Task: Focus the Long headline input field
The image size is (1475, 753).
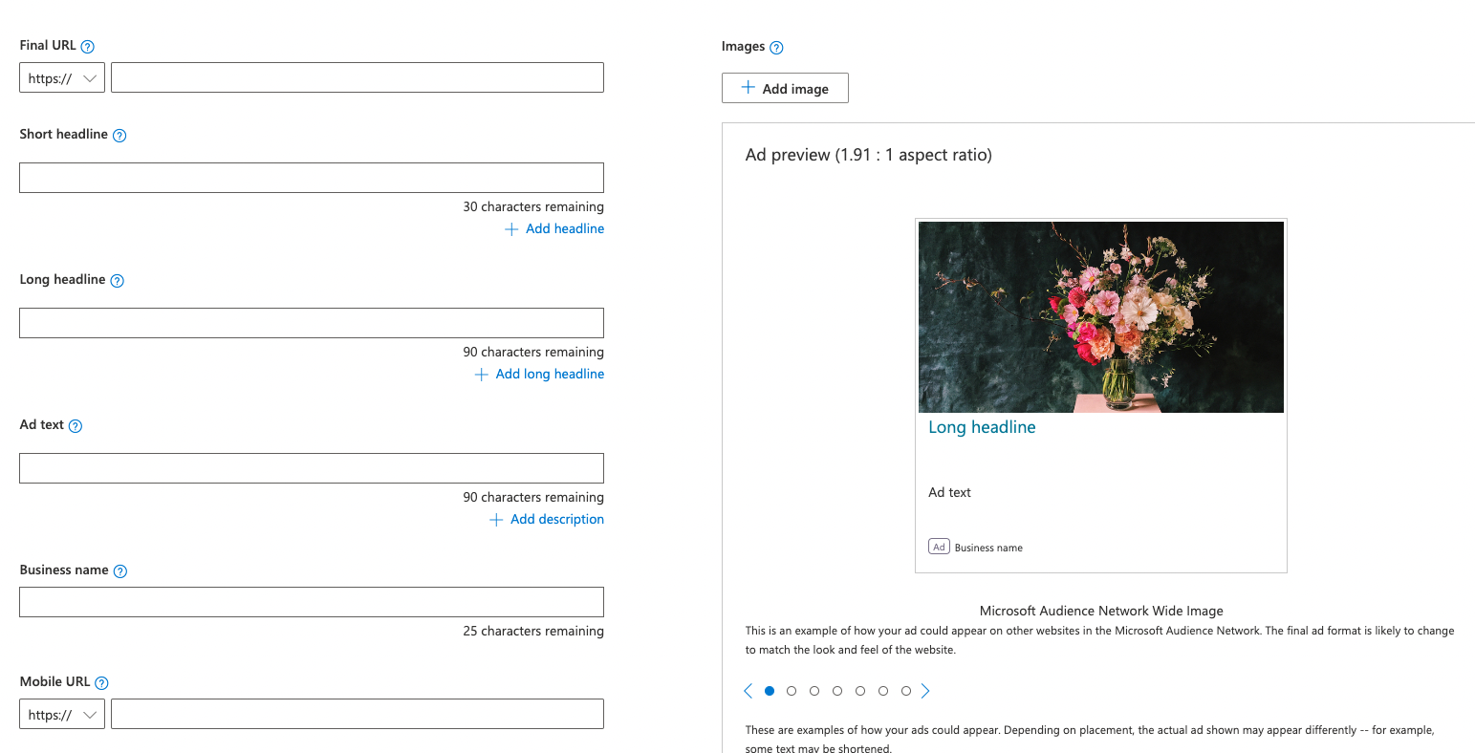Action: 312,323
